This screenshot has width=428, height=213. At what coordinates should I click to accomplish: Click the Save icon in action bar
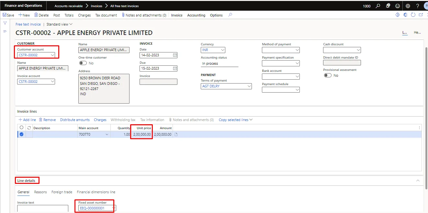point(5,15)
